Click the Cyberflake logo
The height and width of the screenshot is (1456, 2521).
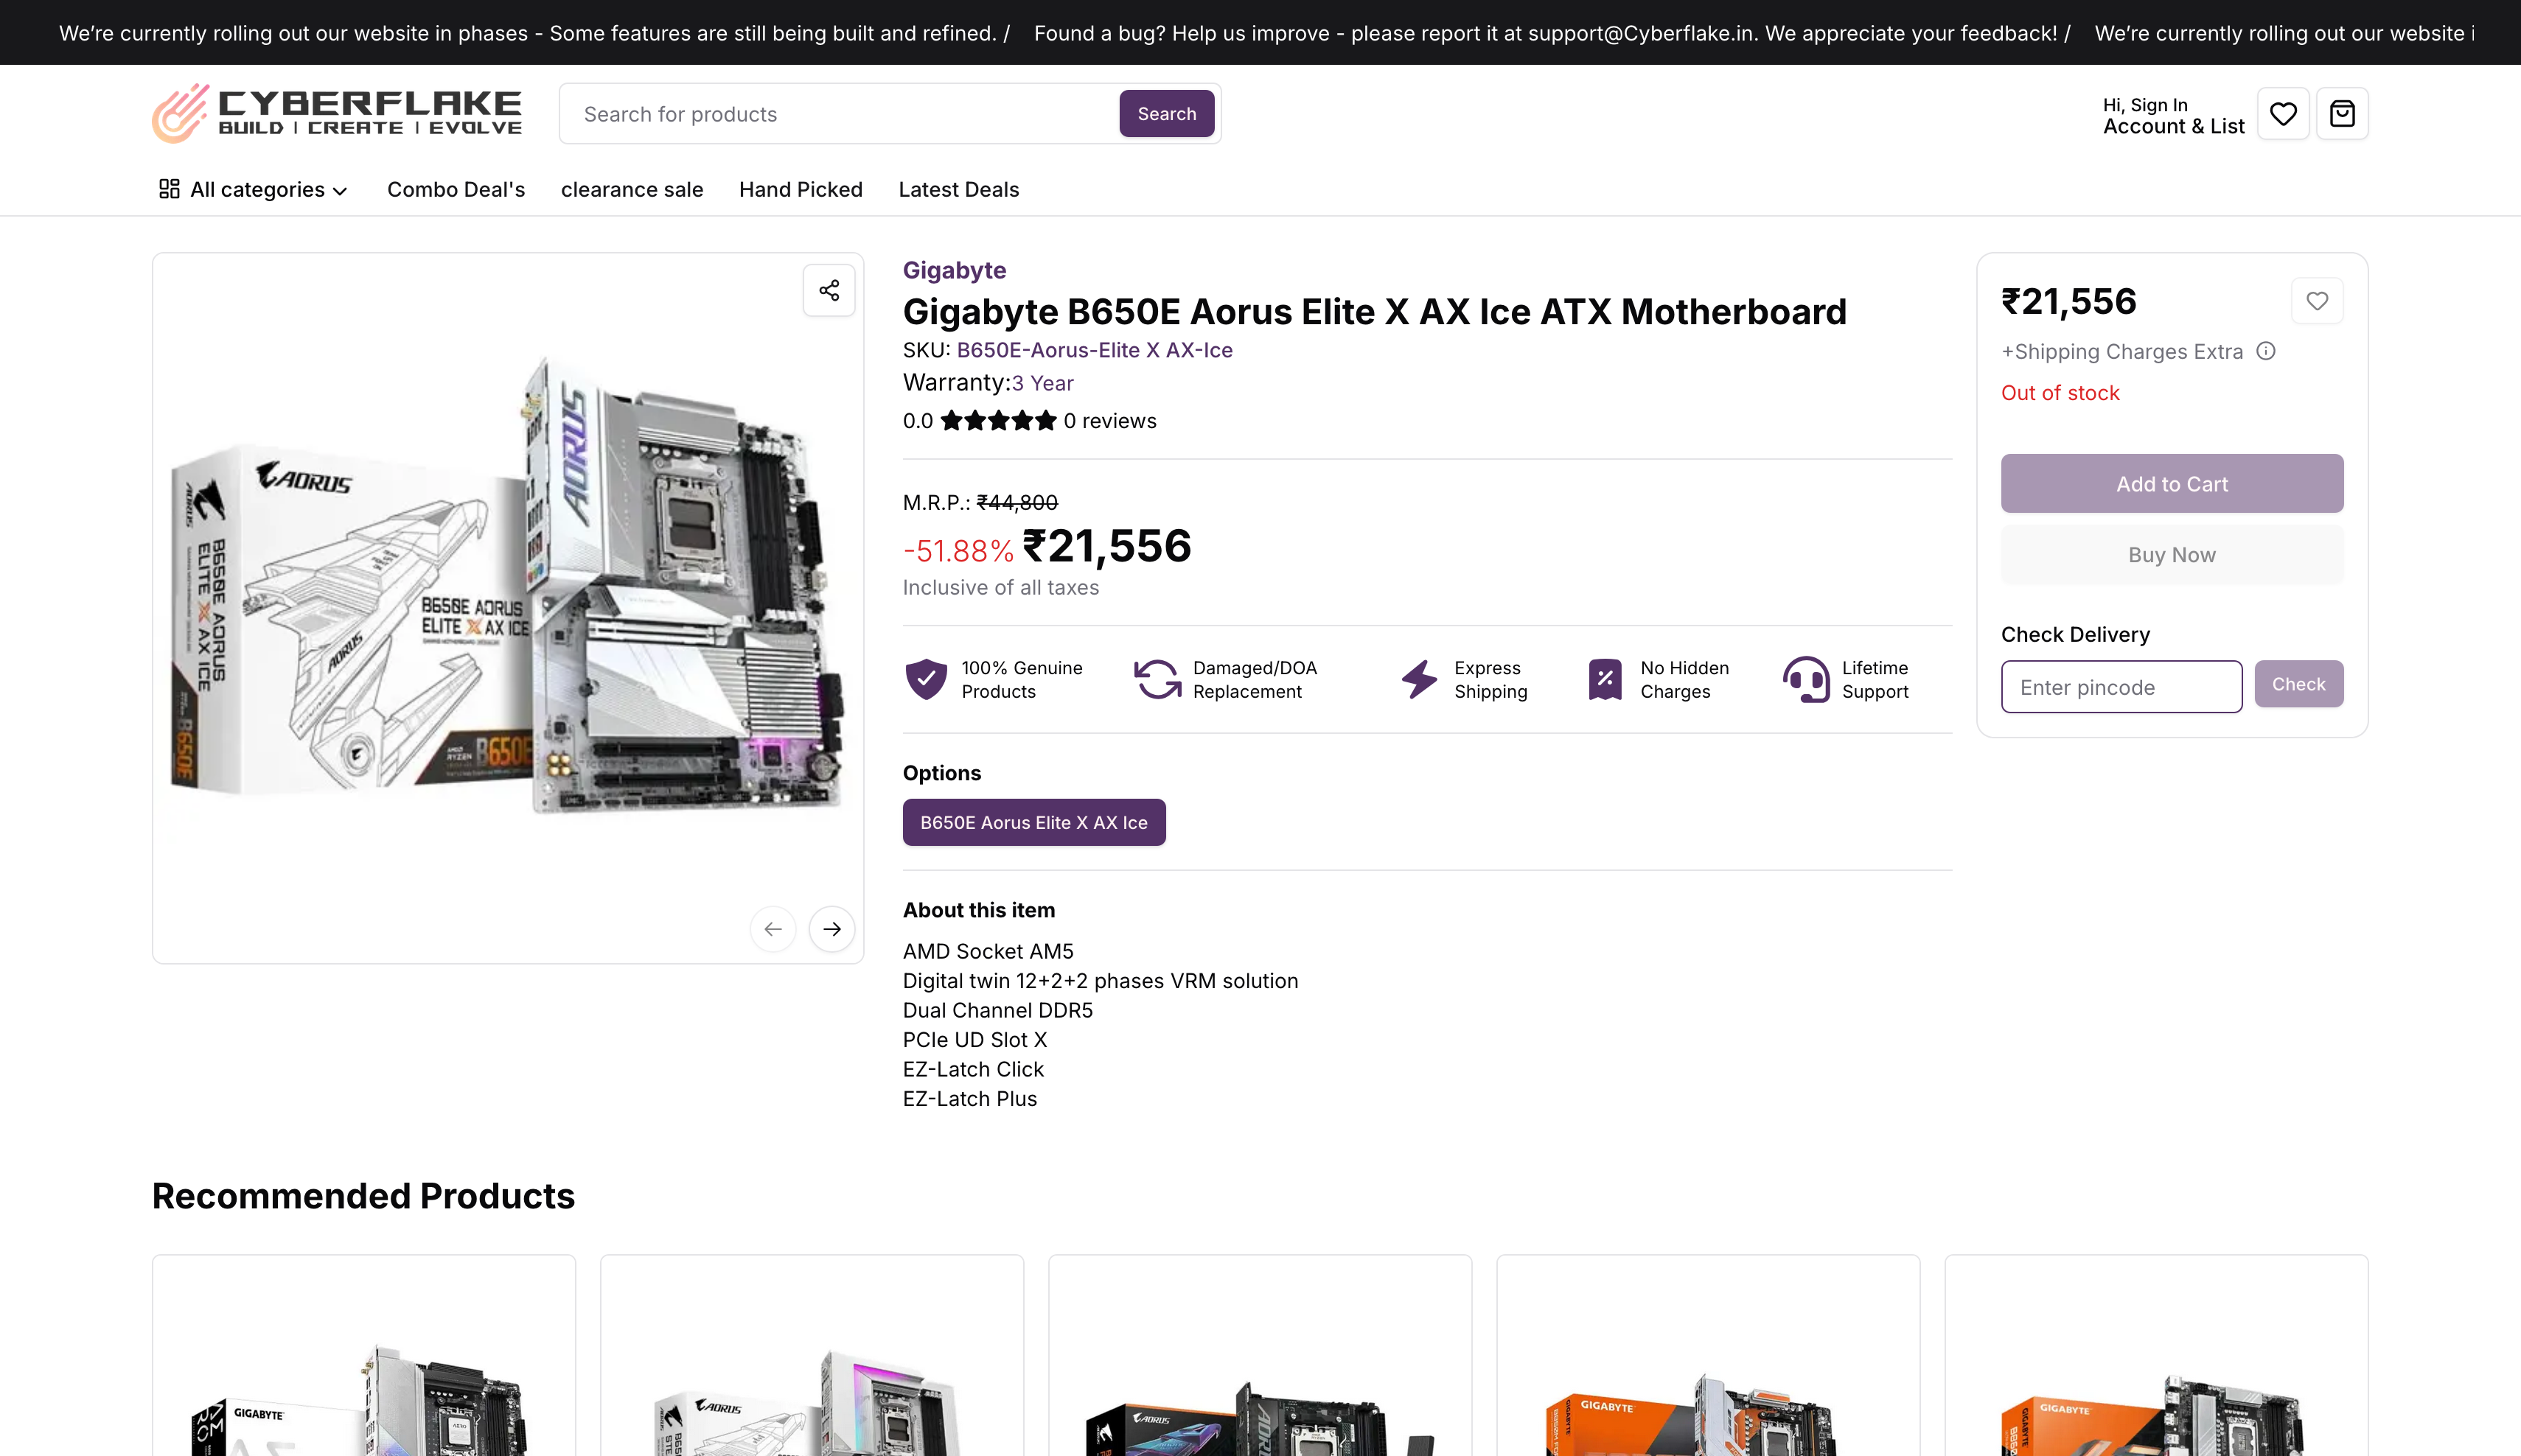click(x=336, y=113)
